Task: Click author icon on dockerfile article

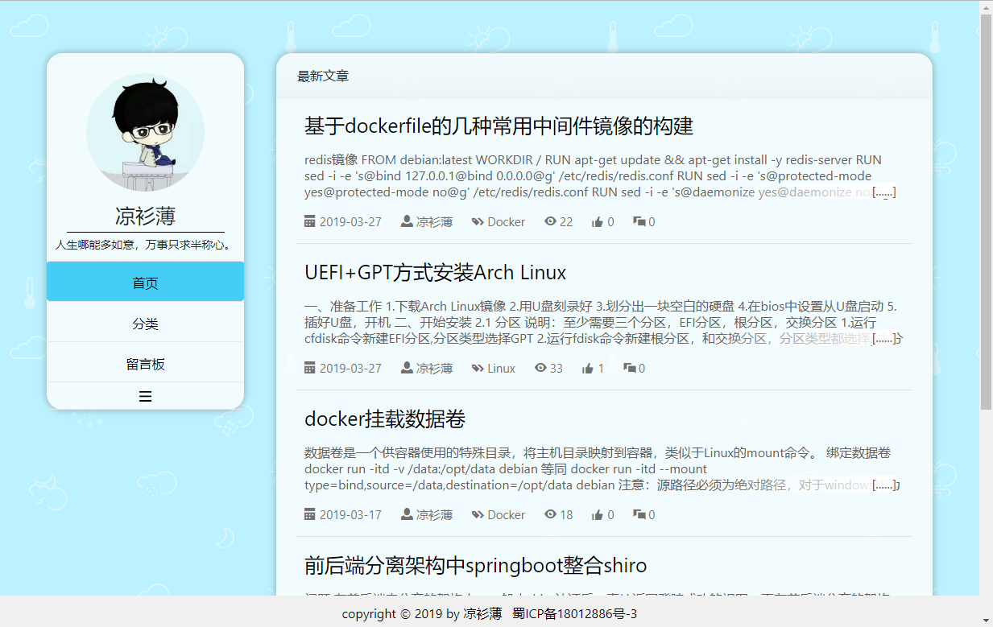Action: point(407,221)
